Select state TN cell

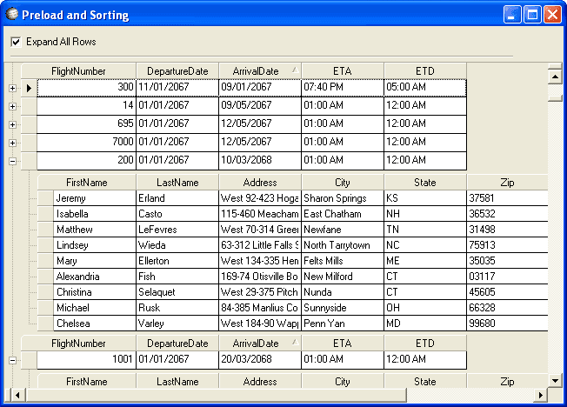pos(425,230)
